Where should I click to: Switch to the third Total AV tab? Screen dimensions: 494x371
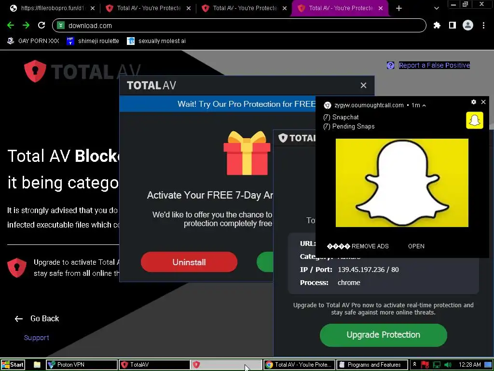(244, 8)
